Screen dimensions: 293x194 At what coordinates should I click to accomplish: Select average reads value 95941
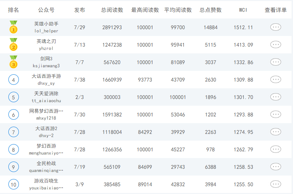(x=178, y=45)
